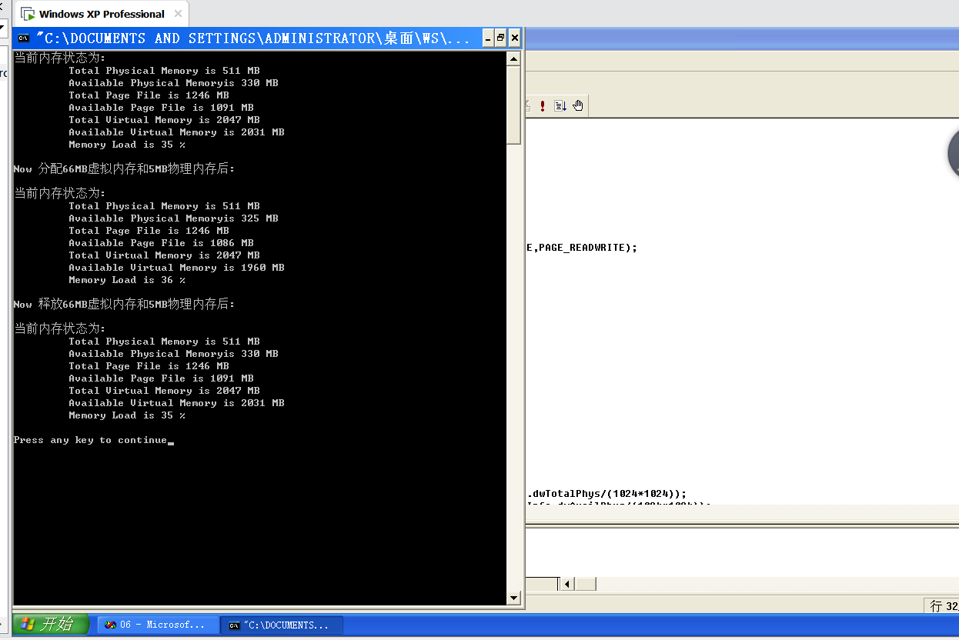Click the Windows XP Professional VM tab icon
959x640 pixels.
pyautogui.click(x=28, y=14)
